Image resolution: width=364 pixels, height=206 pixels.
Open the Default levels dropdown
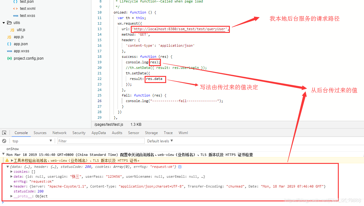(160, 141)
